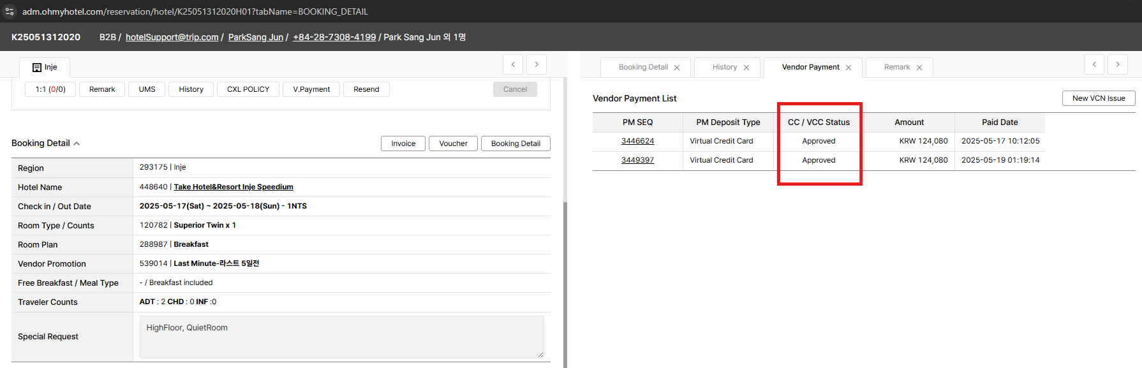The image size is (1142, 368).
Task: Click the site info icon in address bar
Action: pyautogui.click(x=10, y=11)
